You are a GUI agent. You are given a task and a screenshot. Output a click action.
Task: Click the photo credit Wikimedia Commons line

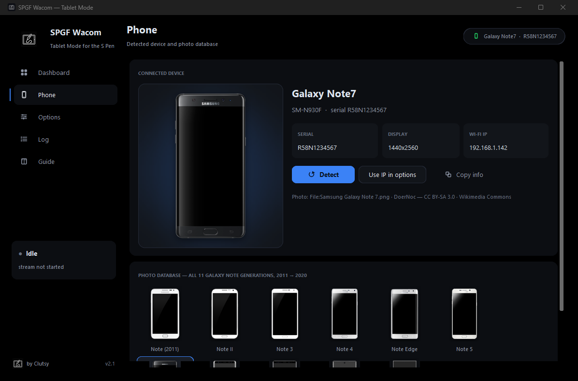click(x=402, y=197)
